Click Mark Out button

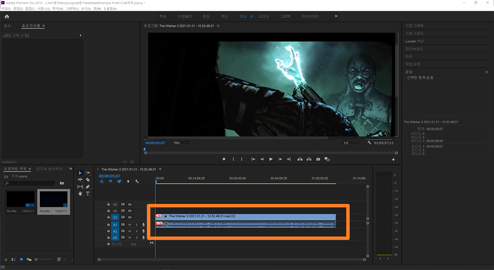pyautogui.click(x=242, y=159)
